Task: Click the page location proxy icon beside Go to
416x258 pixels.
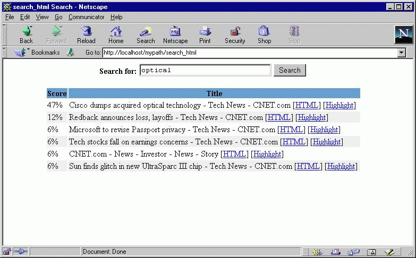Action: 71,53
